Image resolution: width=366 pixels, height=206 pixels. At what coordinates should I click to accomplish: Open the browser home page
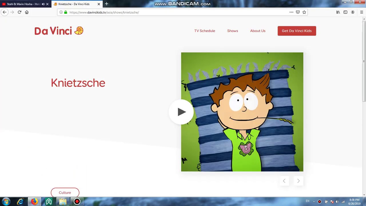(27, 12)
